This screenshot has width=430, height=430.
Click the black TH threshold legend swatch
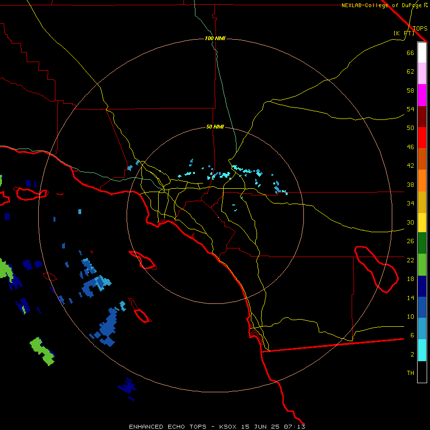pyautogui.click(x=422, y=372)
